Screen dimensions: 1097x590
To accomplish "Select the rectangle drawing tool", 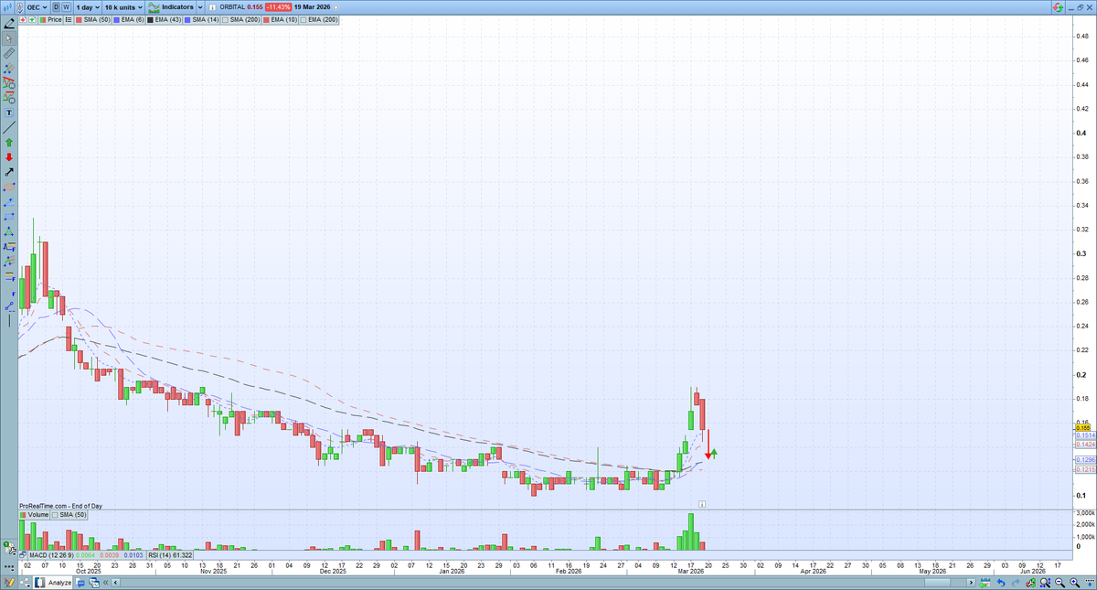I will (x=9, y=217).
